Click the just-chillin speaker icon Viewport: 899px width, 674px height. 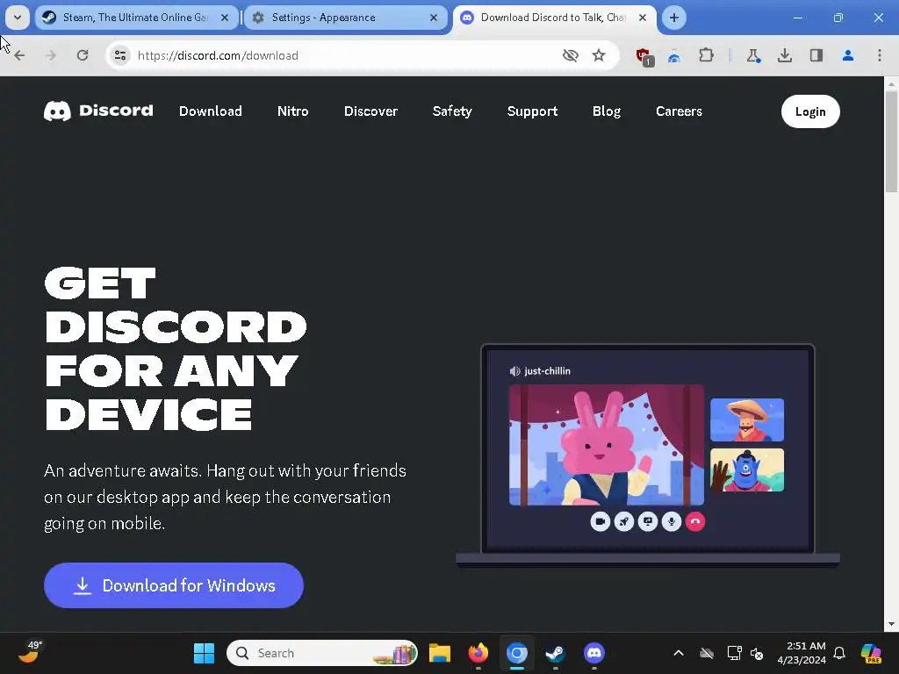pyautogui.click(x=514, y=371)
